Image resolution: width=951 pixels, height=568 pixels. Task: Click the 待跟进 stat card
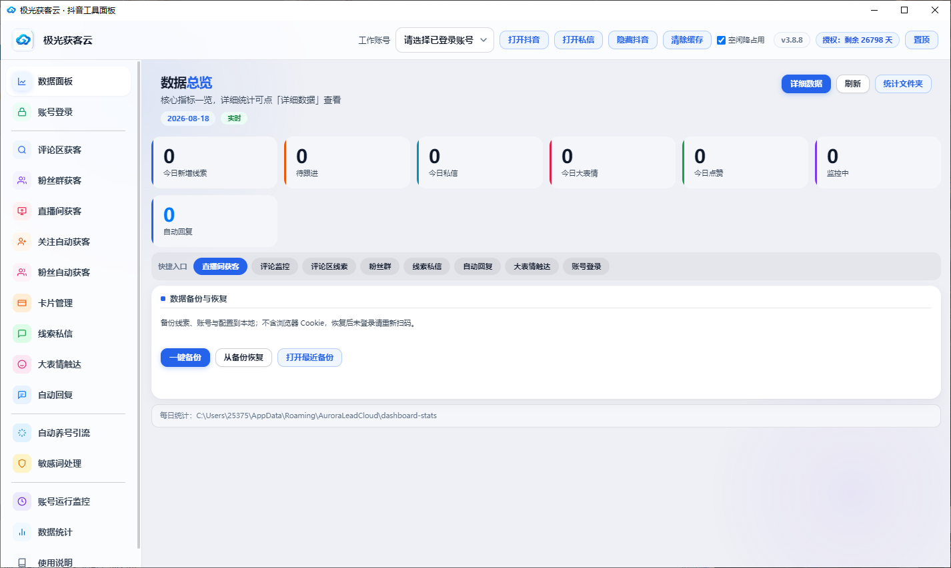coord(347,162)
